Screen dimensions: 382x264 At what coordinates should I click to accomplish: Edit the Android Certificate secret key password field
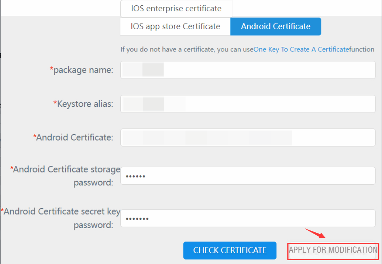pos(248,218)
